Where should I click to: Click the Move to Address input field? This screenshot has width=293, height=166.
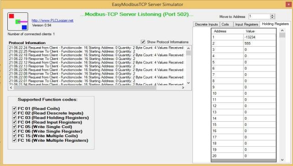tap(259, 16)
